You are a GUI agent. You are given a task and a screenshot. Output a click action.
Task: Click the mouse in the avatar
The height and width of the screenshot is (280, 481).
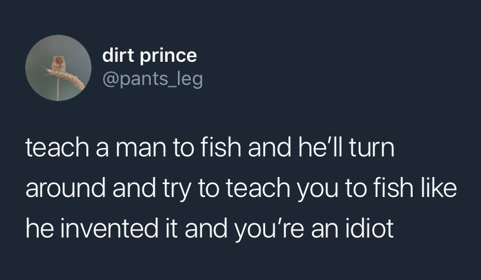[59, 63]
